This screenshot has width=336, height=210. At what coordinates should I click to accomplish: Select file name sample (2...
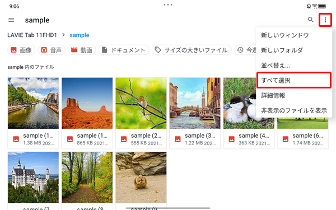click(x=146, y=136)
